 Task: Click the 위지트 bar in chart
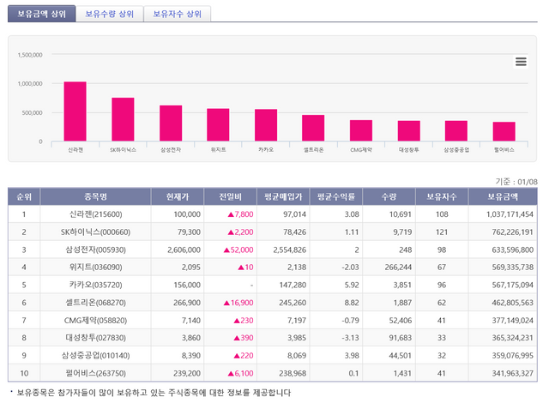click(218, 125)
